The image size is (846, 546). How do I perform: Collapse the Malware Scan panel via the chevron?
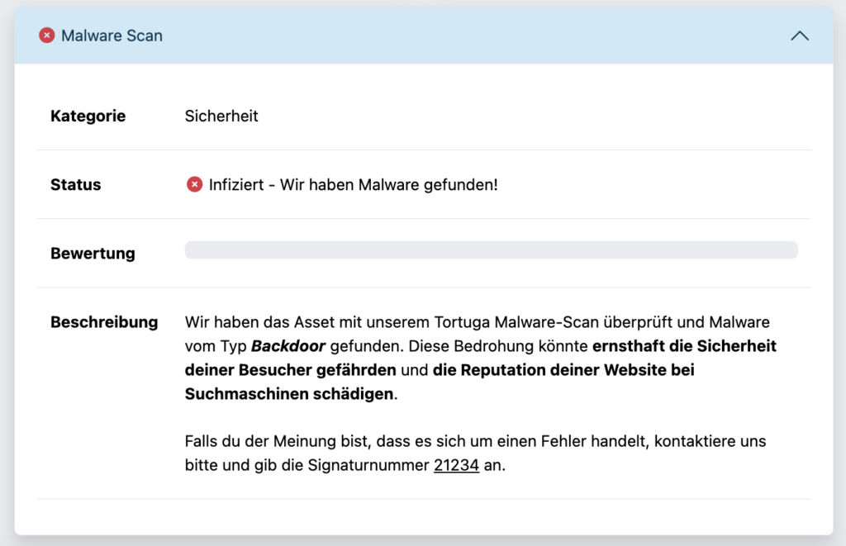799,36
